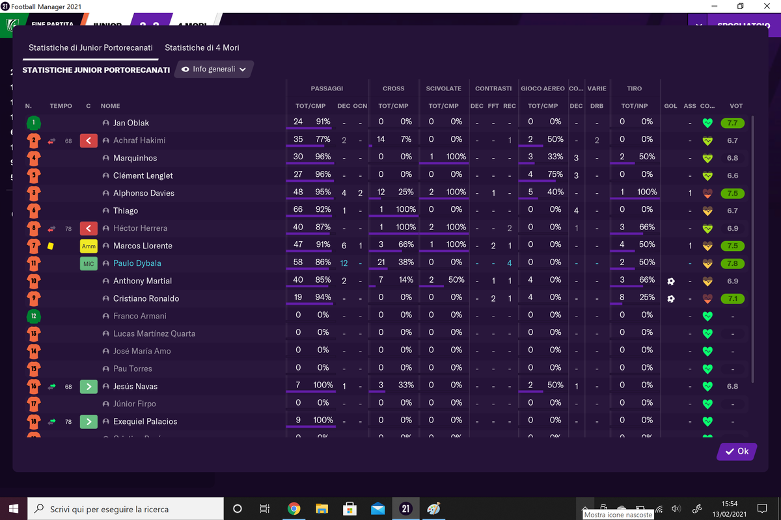Viewport: 781px width, 520px height.
Task: Open Cristiano Ronaldo's player name
Action: (146, 298)
